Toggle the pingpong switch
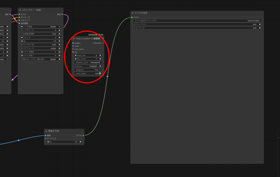Screen dimensions: 280x177 [x=100, y=70]
